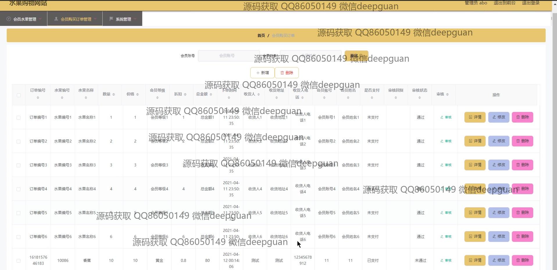
Task: Click the sort icon in 折扣 column header
Action: coord(185,95)
